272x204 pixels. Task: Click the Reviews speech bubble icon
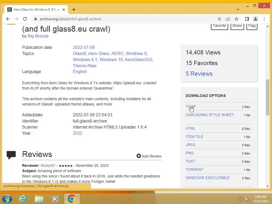pyautogui.click(x=11, y=155)
